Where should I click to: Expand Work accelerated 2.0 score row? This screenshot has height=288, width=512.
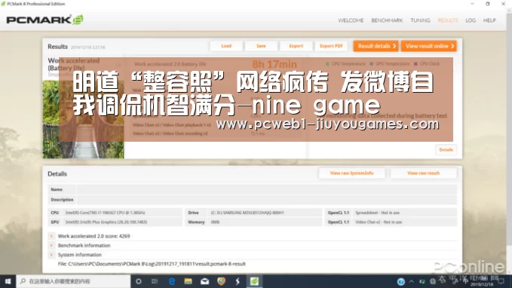tap(51, 236)
